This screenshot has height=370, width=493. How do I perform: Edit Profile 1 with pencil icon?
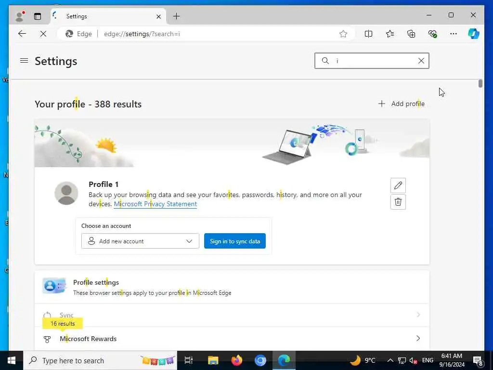[x=398, y=185]
